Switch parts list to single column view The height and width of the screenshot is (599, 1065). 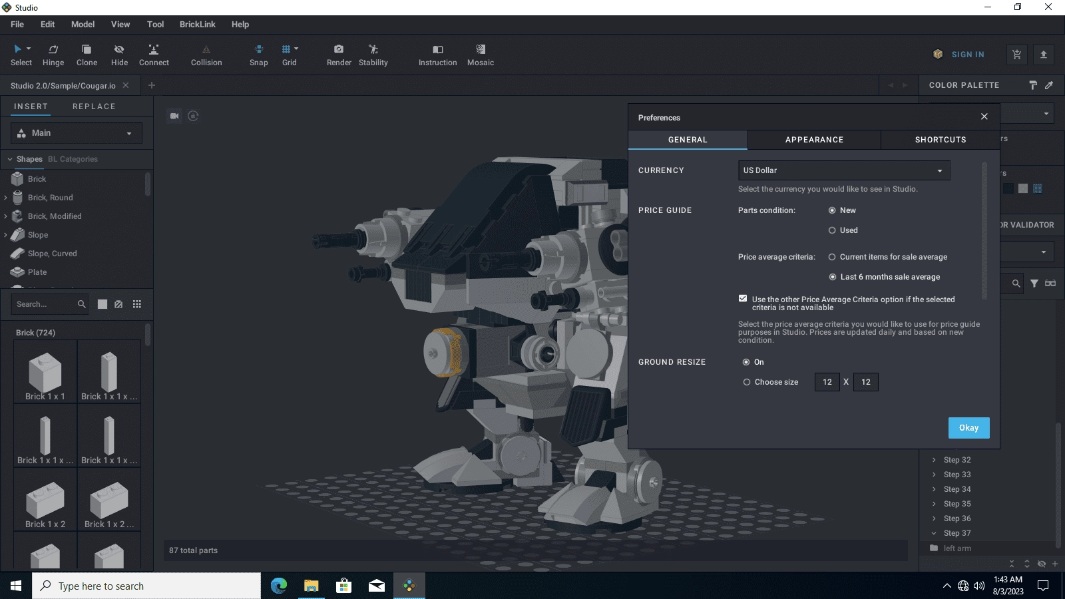[103, 304]
